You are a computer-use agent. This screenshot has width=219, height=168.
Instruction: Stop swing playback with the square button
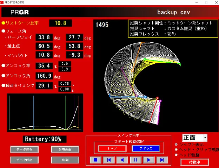[95, 160]
